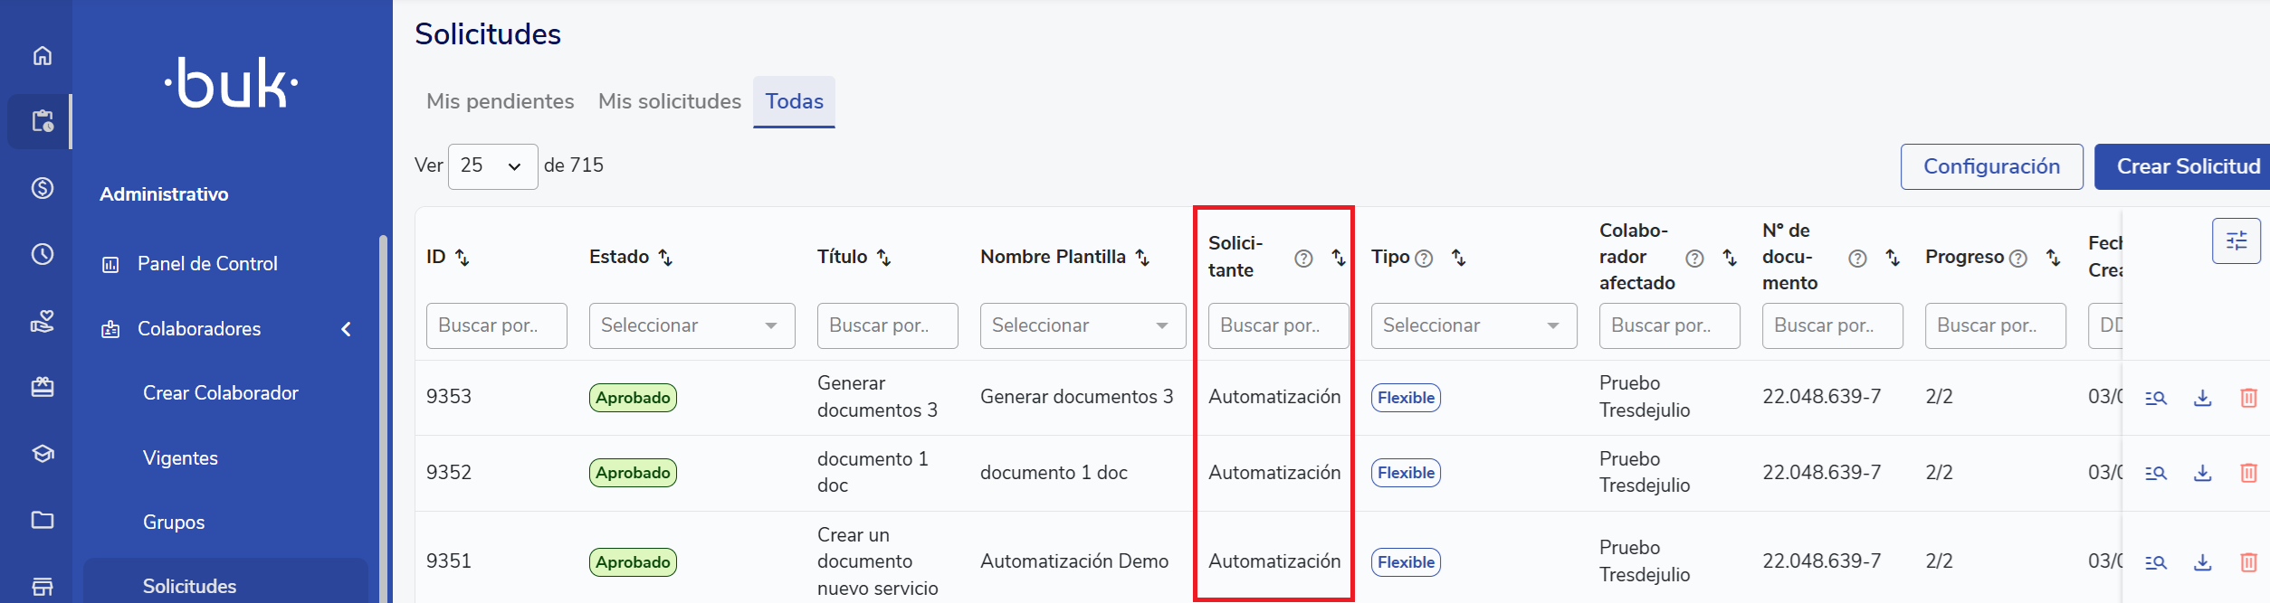Click the home icon in sidebar
The height and width of the screenshot is (603, 2270).
point(42,56)
